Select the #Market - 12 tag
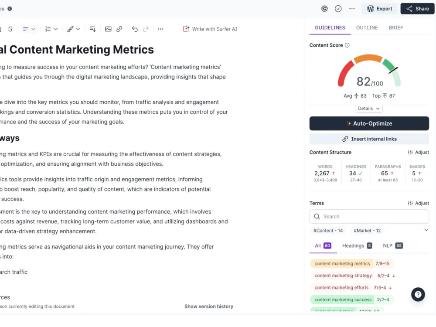Screen dimensions: 436x327 367,231
